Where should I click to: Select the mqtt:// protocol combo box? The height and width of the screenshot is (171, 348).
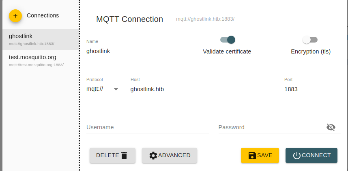click(103, 89)
